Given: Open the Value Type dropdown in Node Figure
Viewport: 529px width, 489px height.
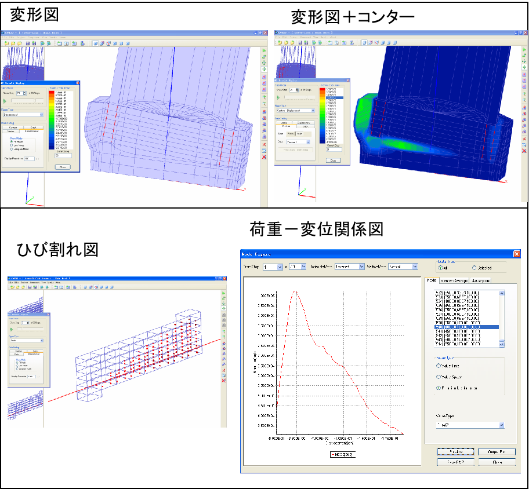Looking at the screenshot, I should click(x=501, y=425).
